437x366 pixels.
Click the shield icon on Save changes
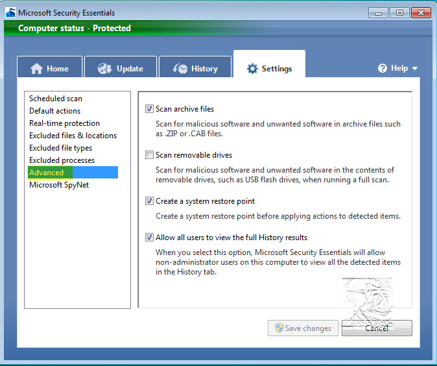tap(279, 328)
